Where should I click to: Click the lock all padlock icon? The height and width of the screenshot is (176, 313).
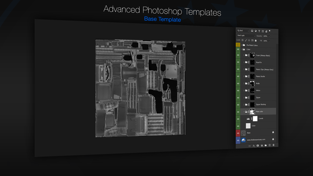point(256,40)
